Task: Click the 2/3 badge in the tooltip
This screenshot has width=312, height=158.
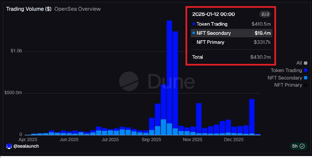Action: (x=265, y=14)
